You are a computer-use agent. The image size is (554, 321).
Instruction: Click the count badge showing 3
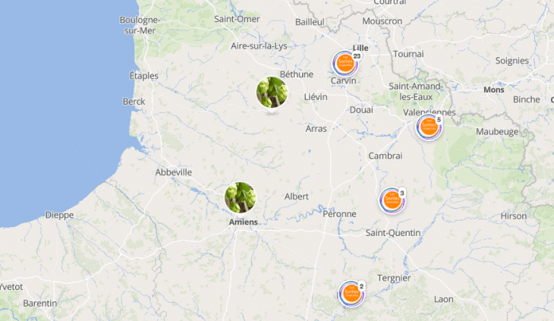pyautogui.click(x=401, y=194)
